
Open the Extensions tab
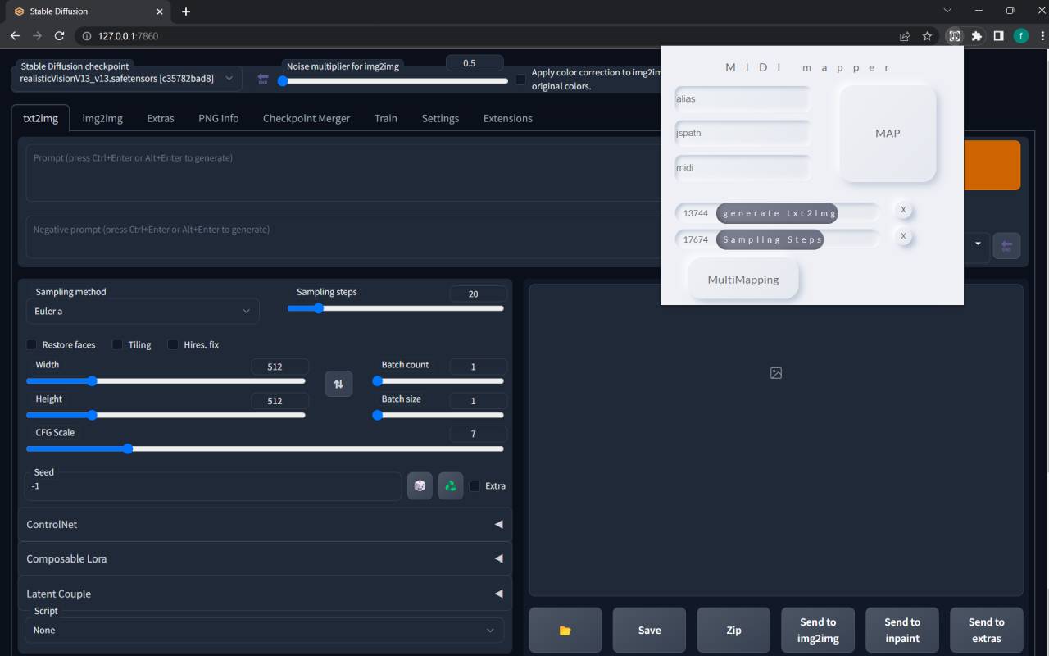coord(507,117)
